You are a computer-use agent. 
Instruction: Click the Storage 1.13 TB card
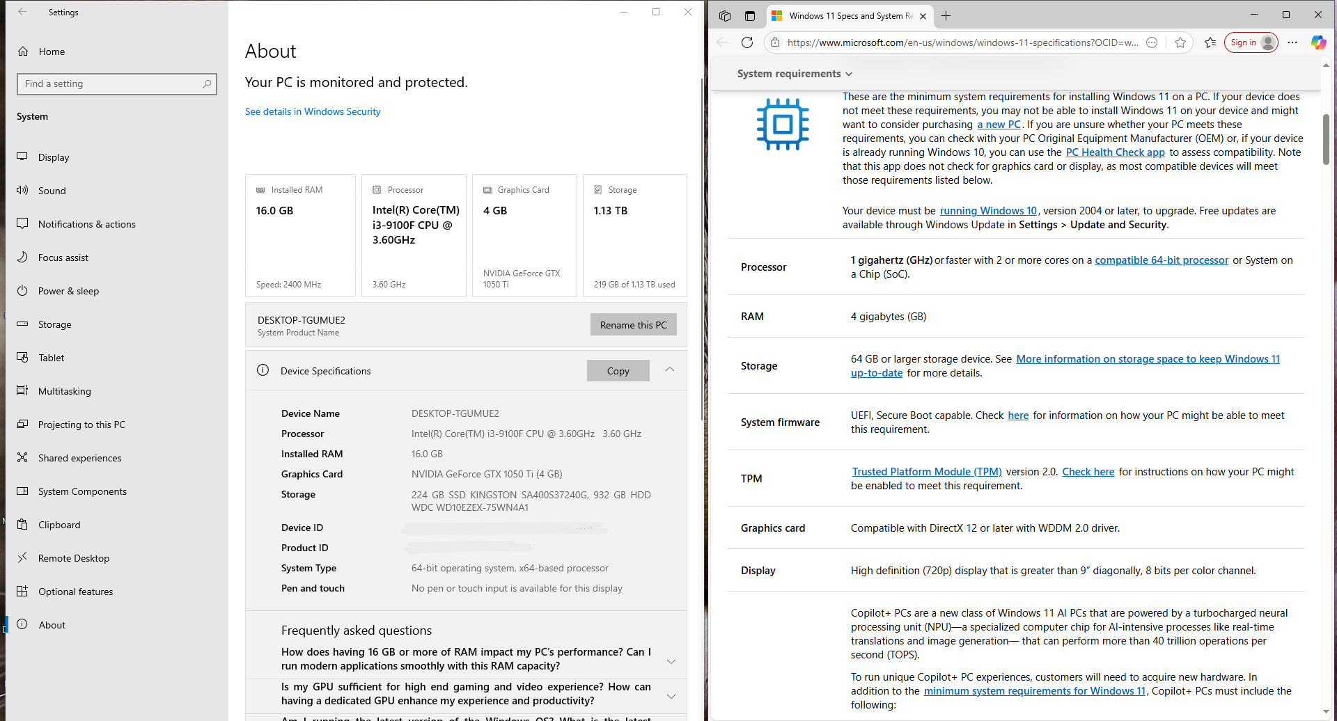pos(635,235)
